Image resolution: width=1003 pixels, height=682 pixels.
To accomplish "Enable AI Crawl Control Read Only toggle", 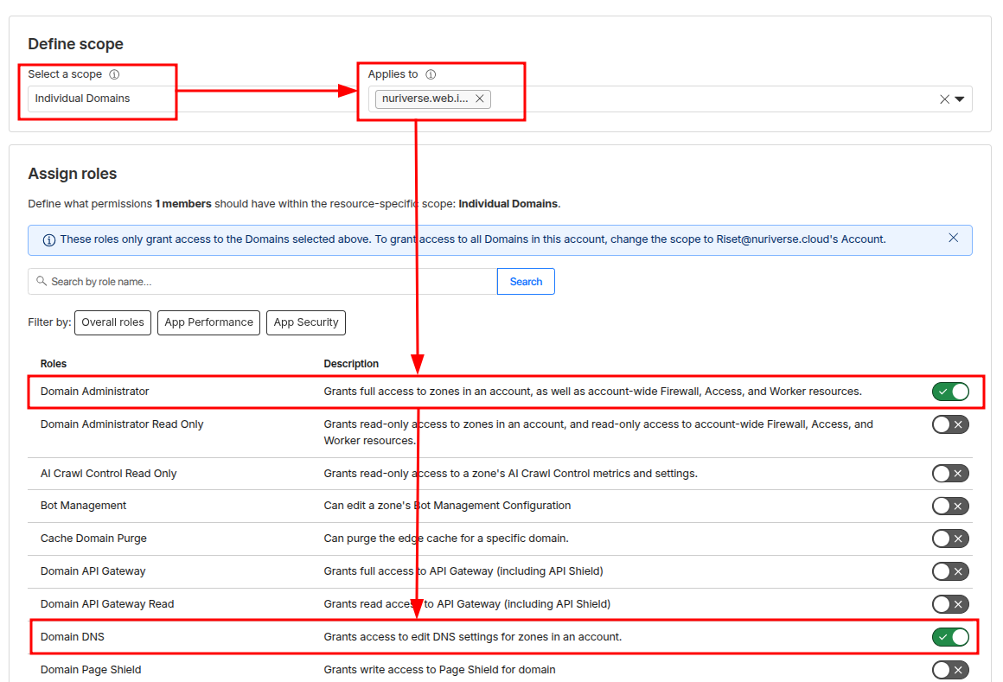I will click(x=950, y=474).
